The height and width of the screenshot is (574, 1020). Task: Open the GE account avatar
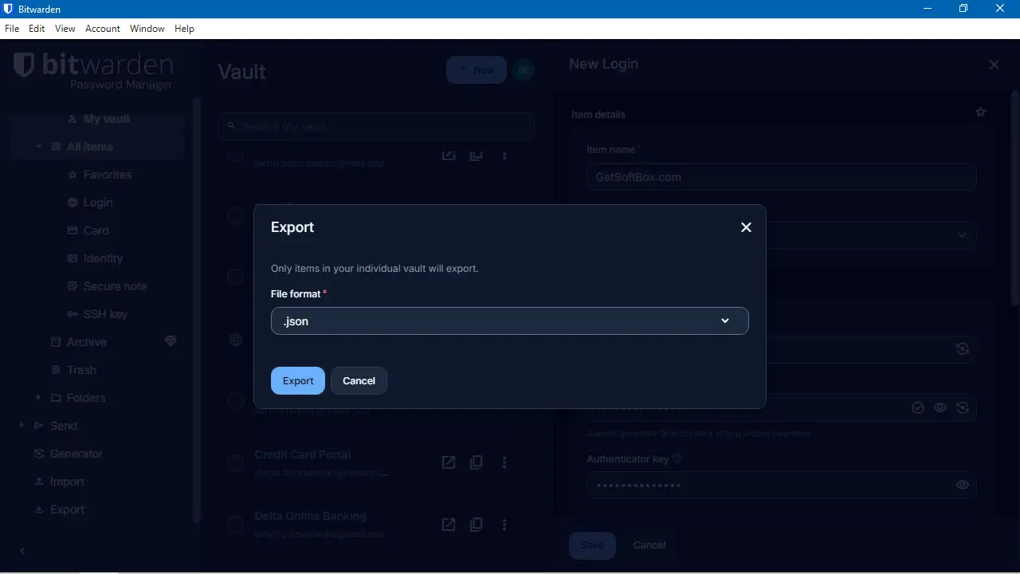click(524, 70)
